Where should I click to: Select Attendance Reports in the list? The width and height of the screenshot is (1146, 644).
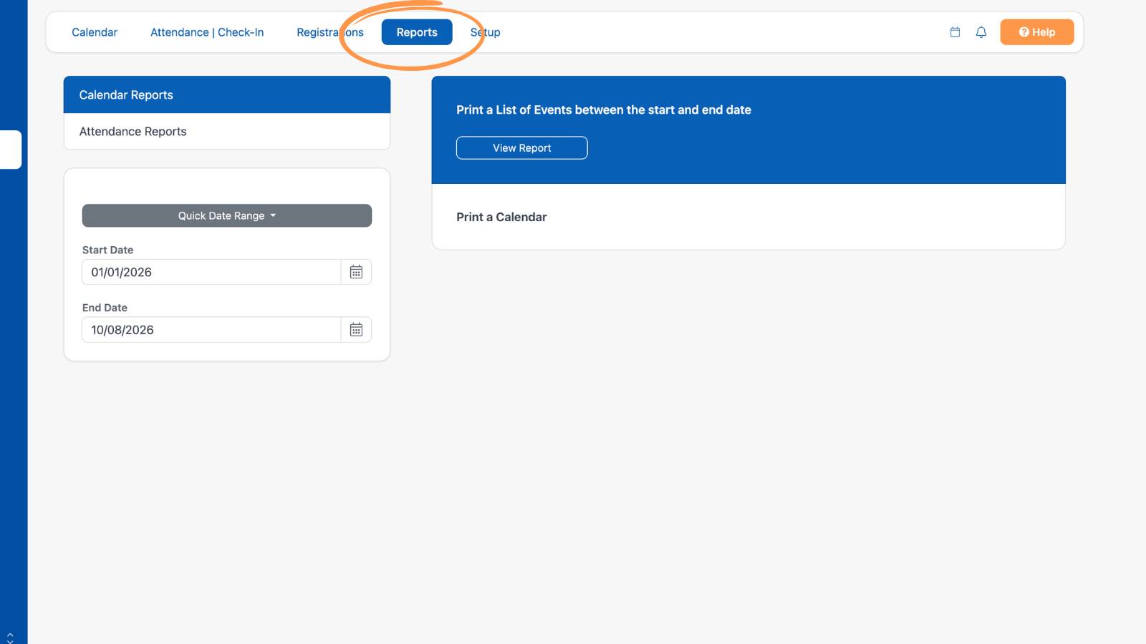coord(227,132)
